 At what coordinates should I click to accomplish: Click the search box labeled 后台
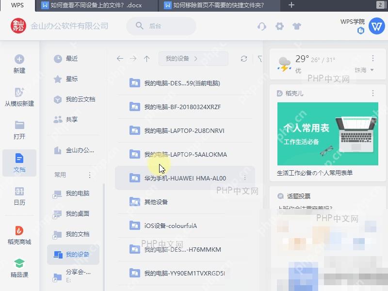pyautogui.click(x=162, y=26)
